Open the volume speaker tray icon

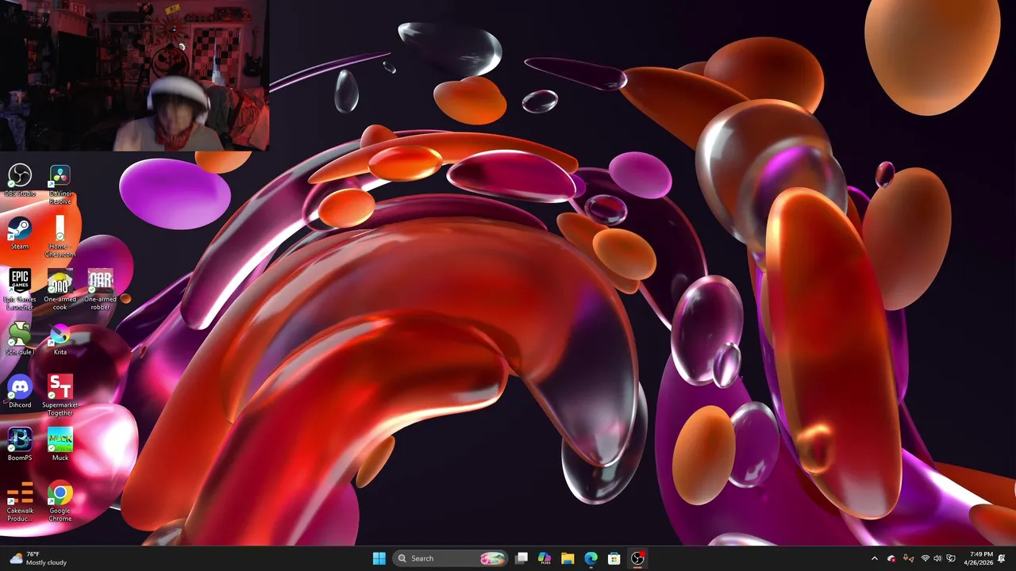937,558
